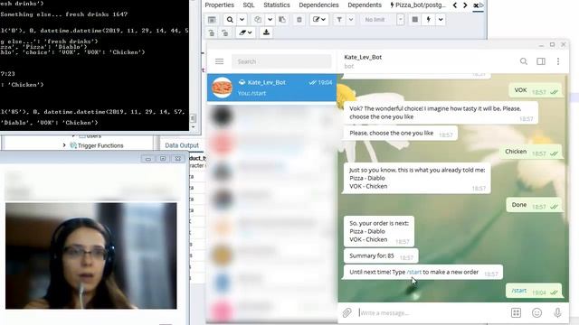The height and width of the screenshot is (325, 579).
Task: Open the No limit rows combo box
Action: click(x=382, y=20)
